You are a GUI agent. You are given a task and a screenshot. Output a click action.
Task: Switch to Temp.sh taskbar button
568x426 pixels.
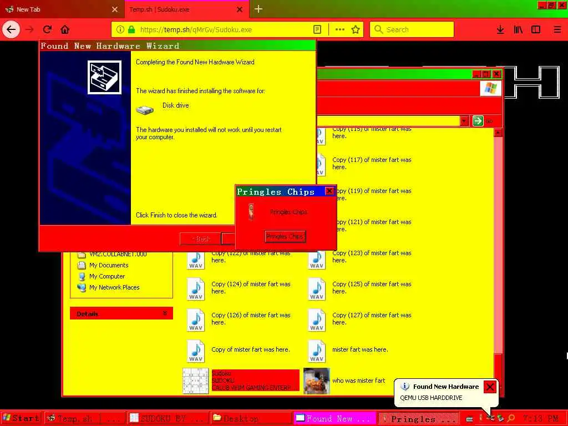pos(84,418)
